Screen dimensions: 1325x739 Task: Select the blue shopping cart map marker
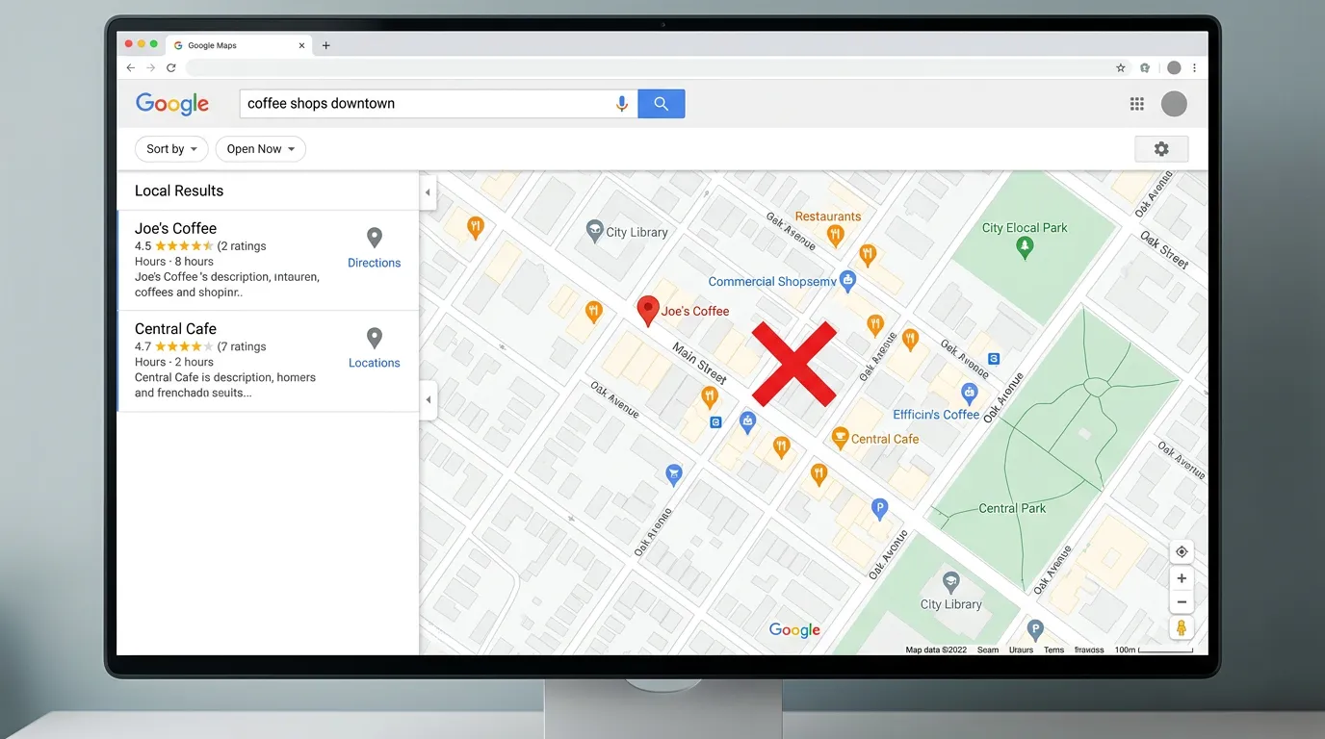tap(674, 473)
